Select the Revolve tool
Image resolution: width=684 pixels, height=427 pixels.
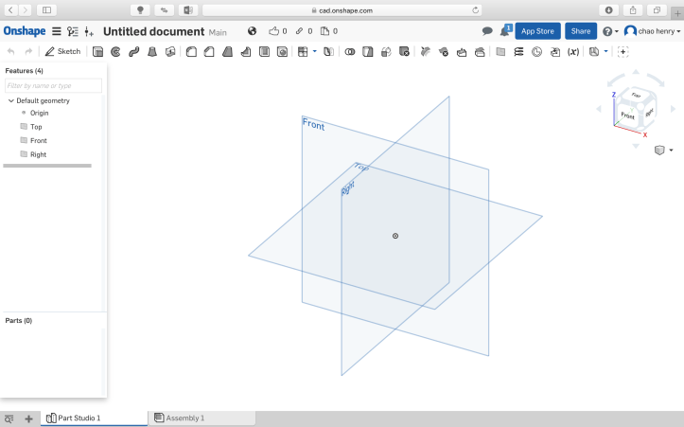click(115, 51)
